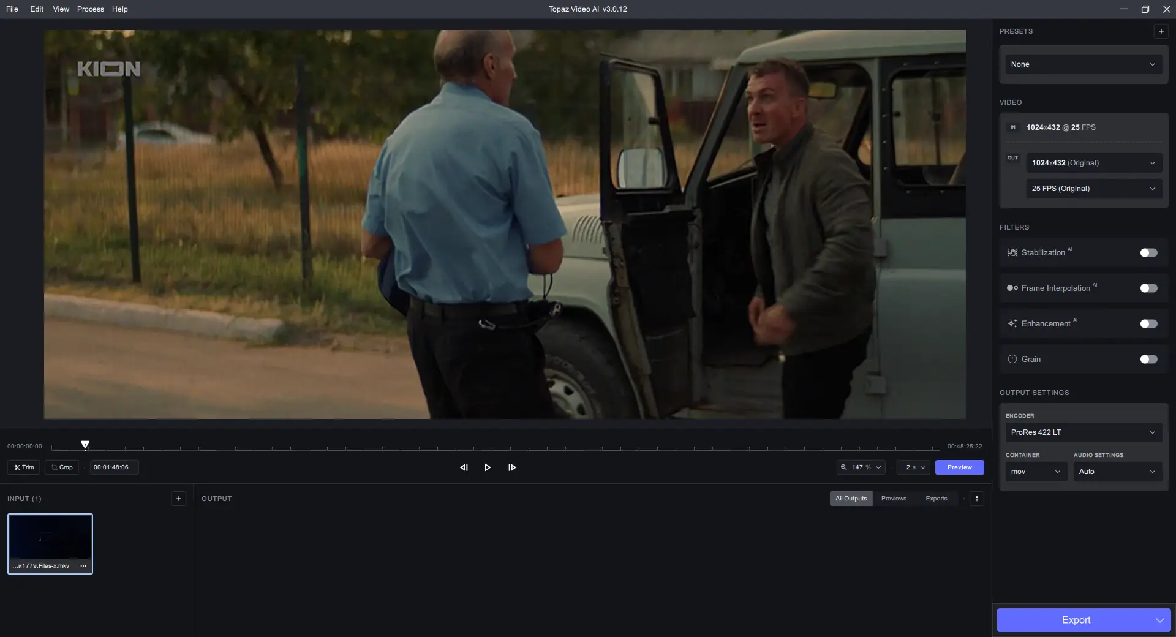Open the Help menu

click(x=120, y=9)
